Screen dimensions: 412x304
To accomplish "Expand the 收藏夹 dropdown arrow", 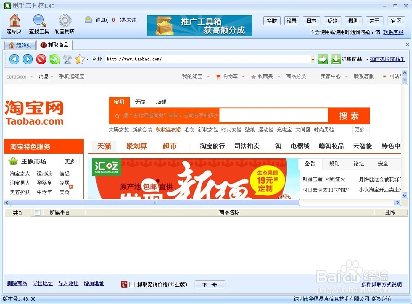I will click(x=278, y=76).
